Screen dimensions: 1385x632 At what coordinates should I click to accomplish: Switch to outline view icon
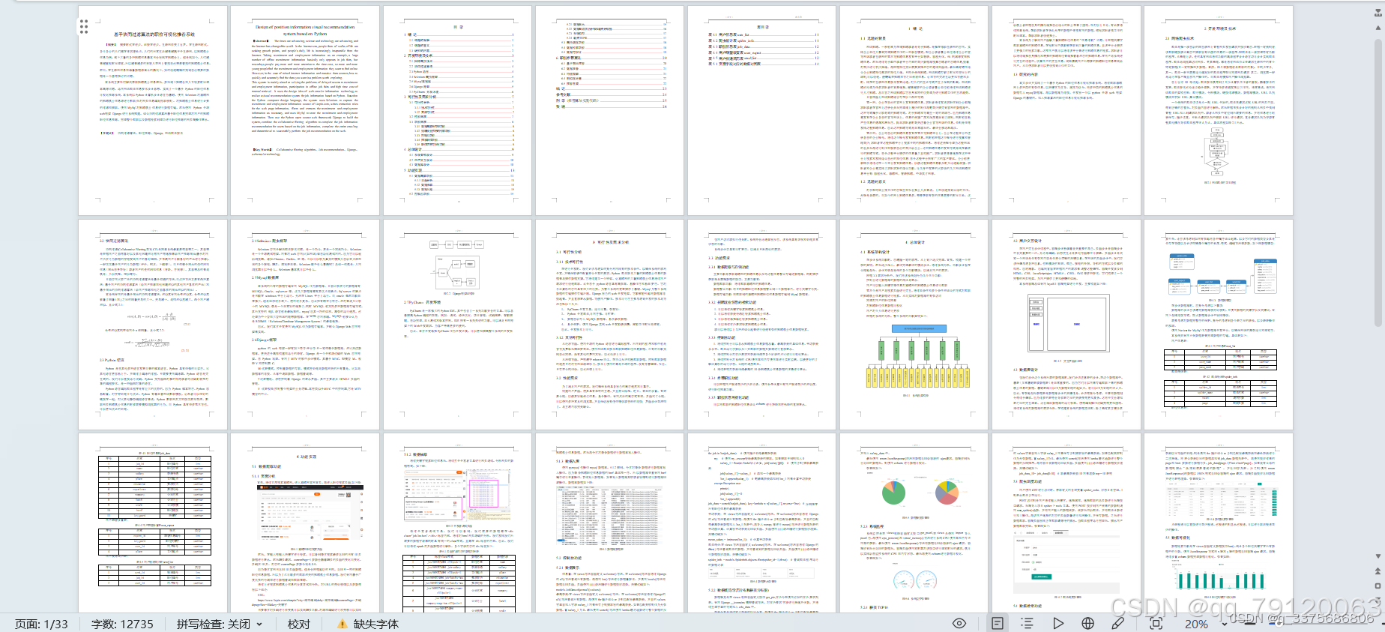(x=1028, y=623)
